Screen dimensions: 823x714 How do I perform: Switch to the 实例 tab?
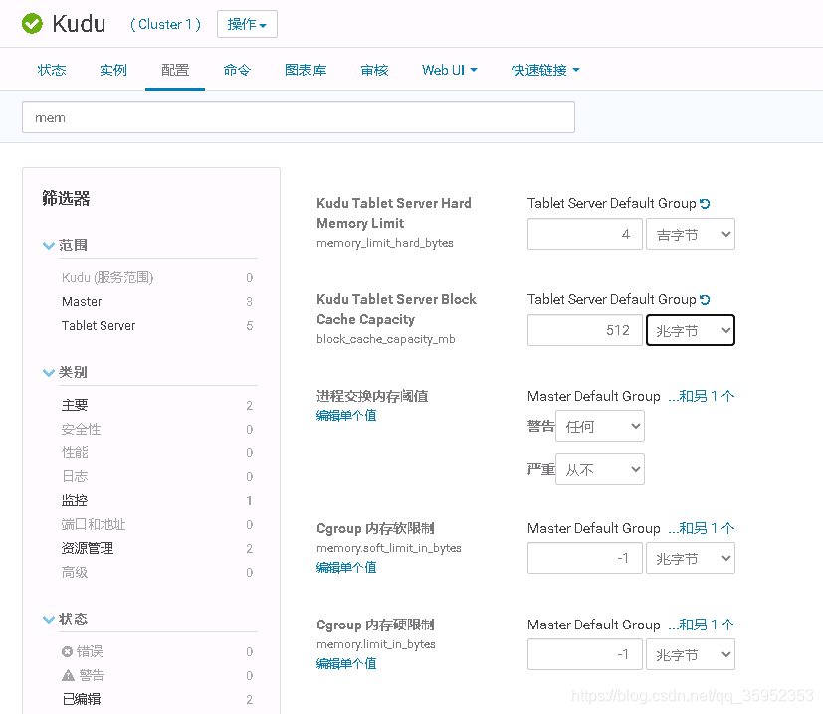click(x=113, y=70)
